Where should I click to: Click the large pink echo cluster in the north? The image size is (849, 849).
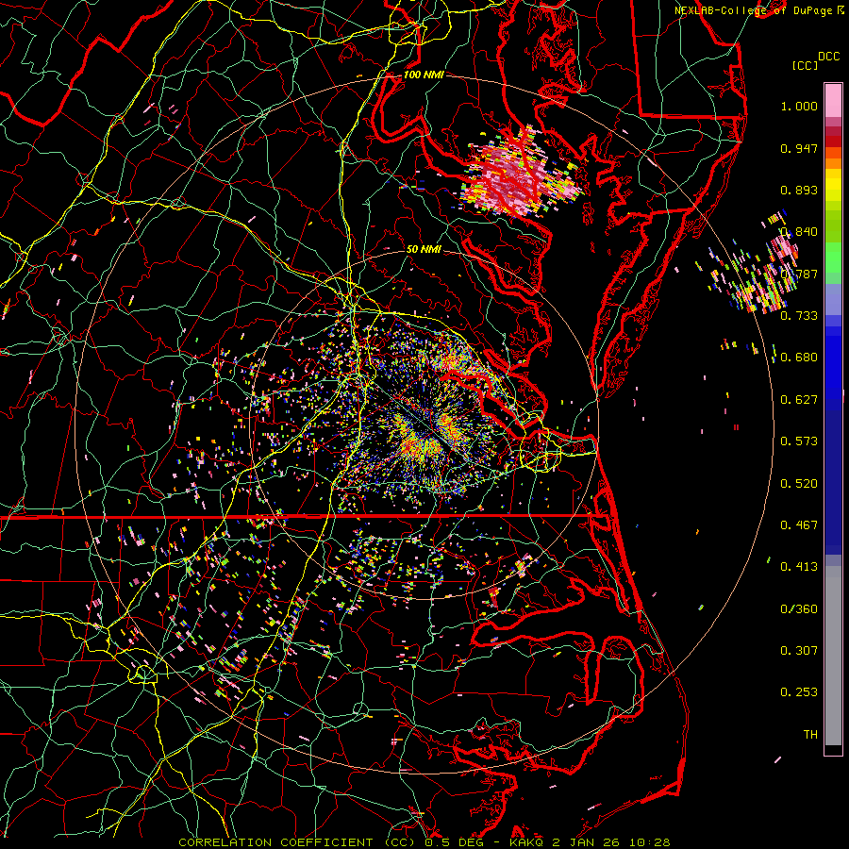point(518,174)
